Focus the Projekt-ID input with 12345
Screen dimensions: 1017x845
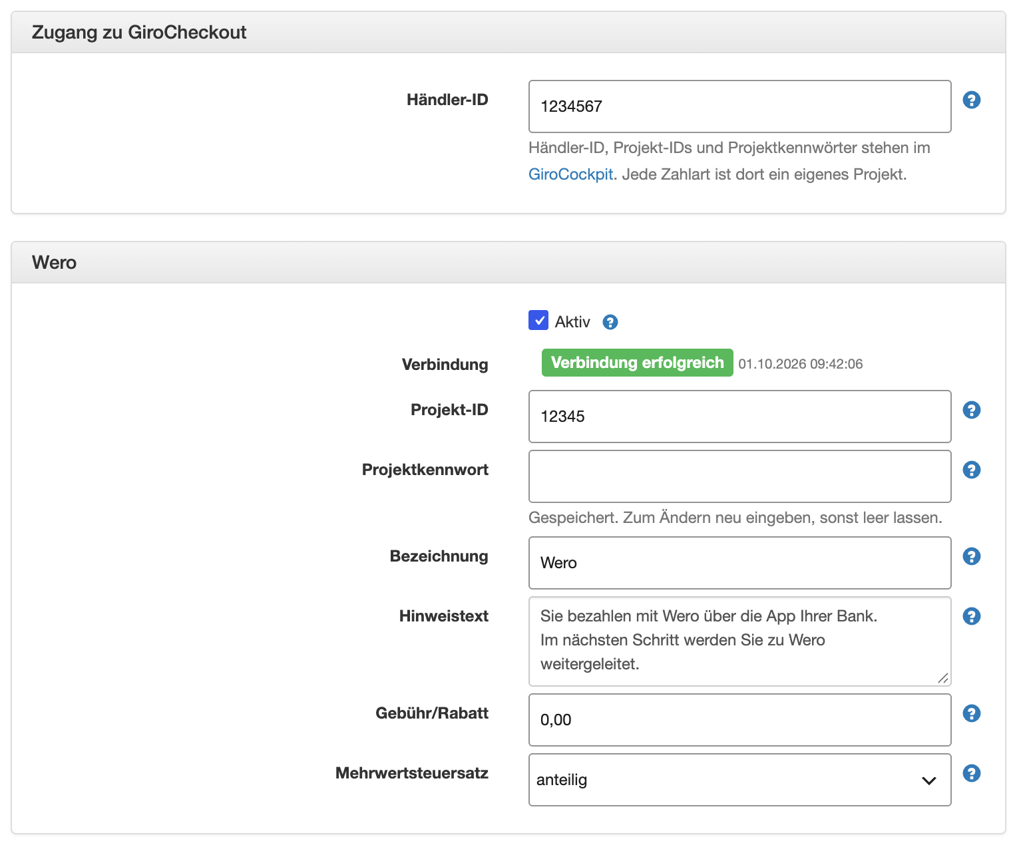click(739, 417)
